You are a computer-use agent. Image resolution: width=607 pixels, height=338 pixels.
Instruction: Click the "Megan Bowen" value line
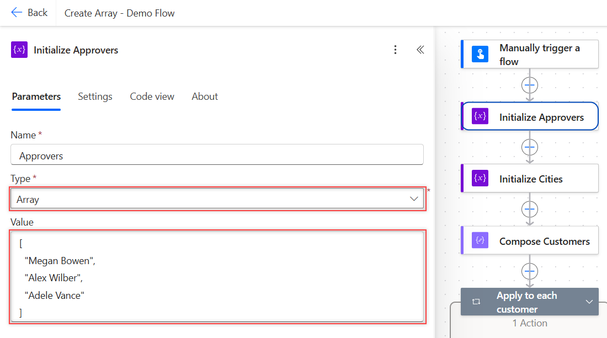(x=60, y=261)
